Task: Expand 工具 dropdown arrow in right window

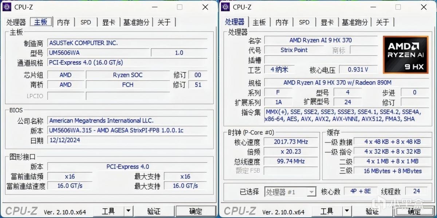Action: point(347,211)
